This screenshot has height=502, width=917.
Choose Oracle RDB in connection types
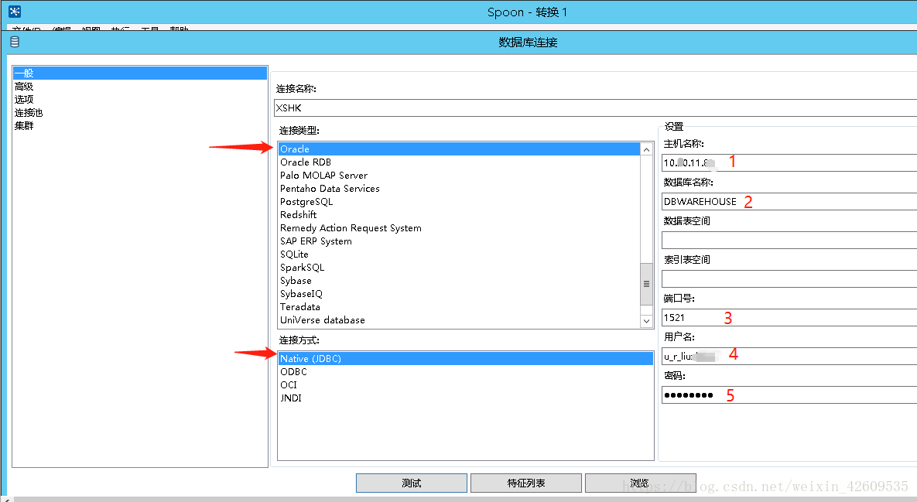[x=305, y=162]
